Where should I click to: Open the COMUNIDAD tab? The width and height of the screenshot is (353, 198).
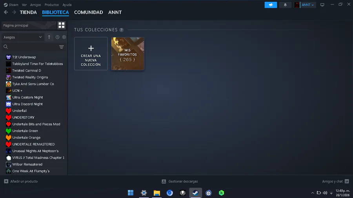[x=89, y=13]
